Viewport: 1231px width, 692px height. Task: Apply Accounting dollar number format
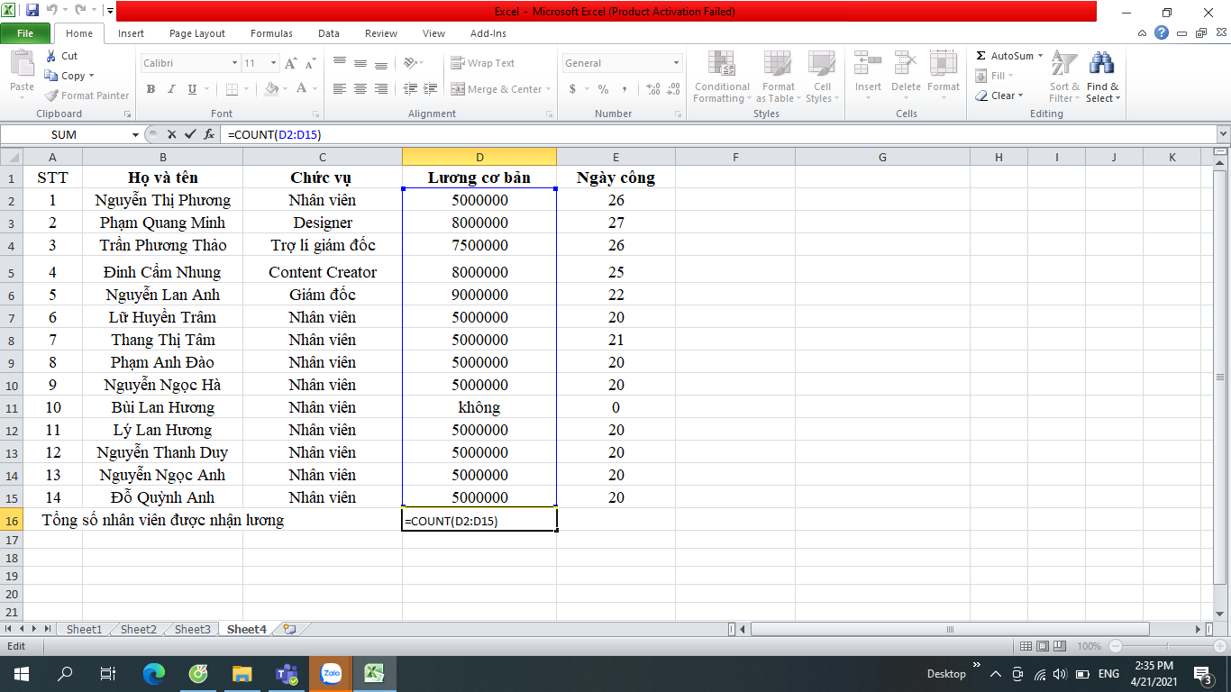[572, 89]
